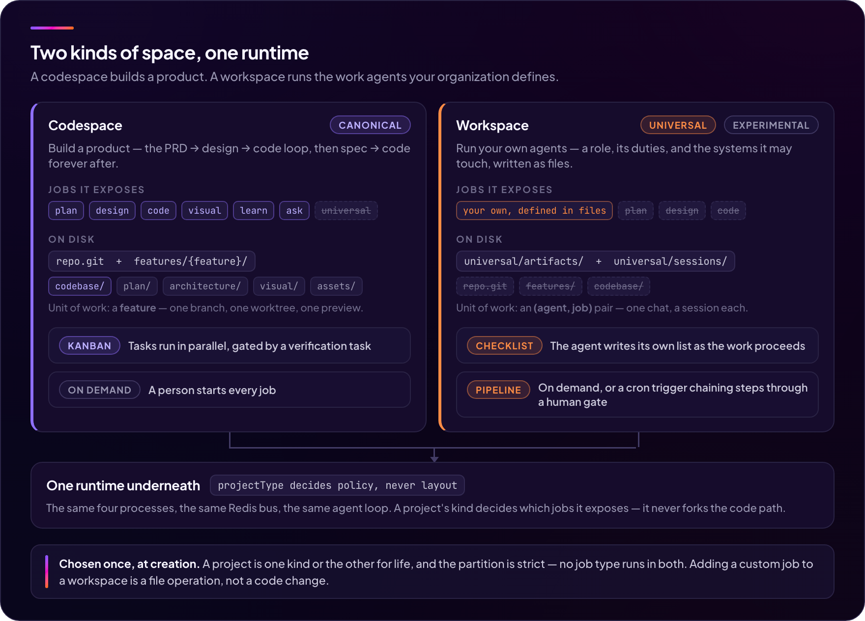Click 'ON DISK' label in Workspace card
The width and height of the screenshot is (865, 621).
coord(479,239)
